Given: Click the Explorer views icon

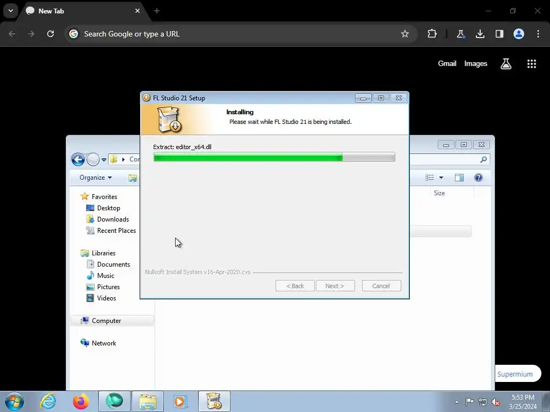Looking at the screenshot, I should click(429, 178).
